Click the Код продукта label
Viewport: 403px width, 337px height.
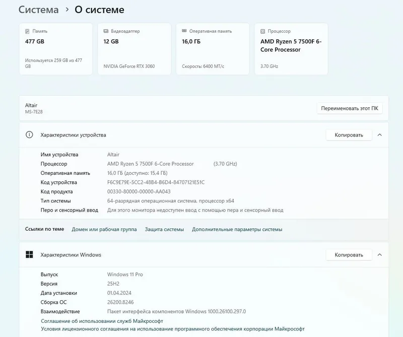[56, 191]
